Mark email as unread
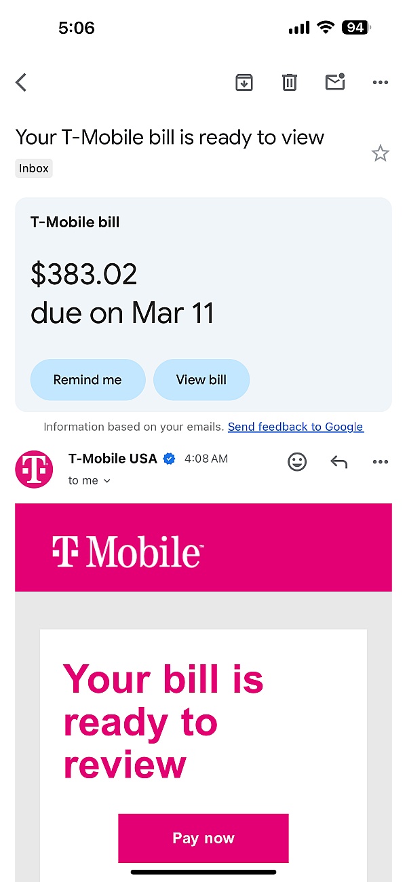This screenshot has height=882, width=407. (x=335, y=82)
